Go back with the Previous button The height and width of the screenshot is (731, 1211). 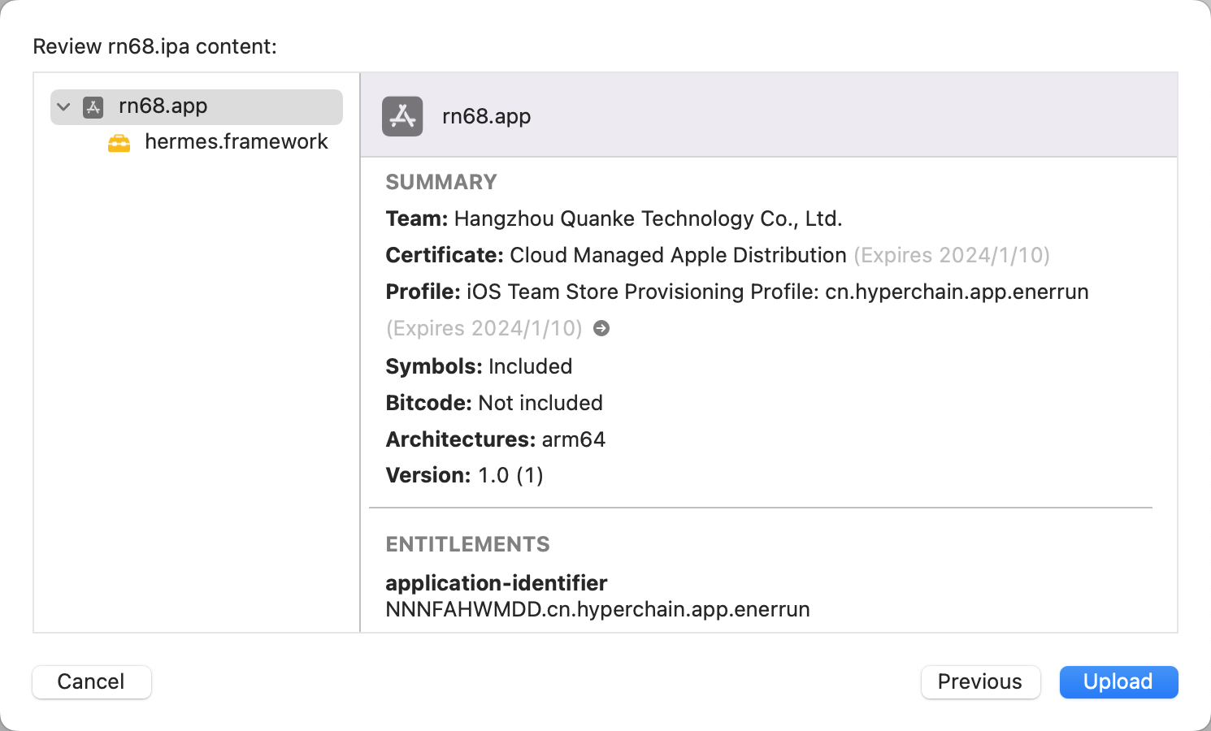coord(980,681)
